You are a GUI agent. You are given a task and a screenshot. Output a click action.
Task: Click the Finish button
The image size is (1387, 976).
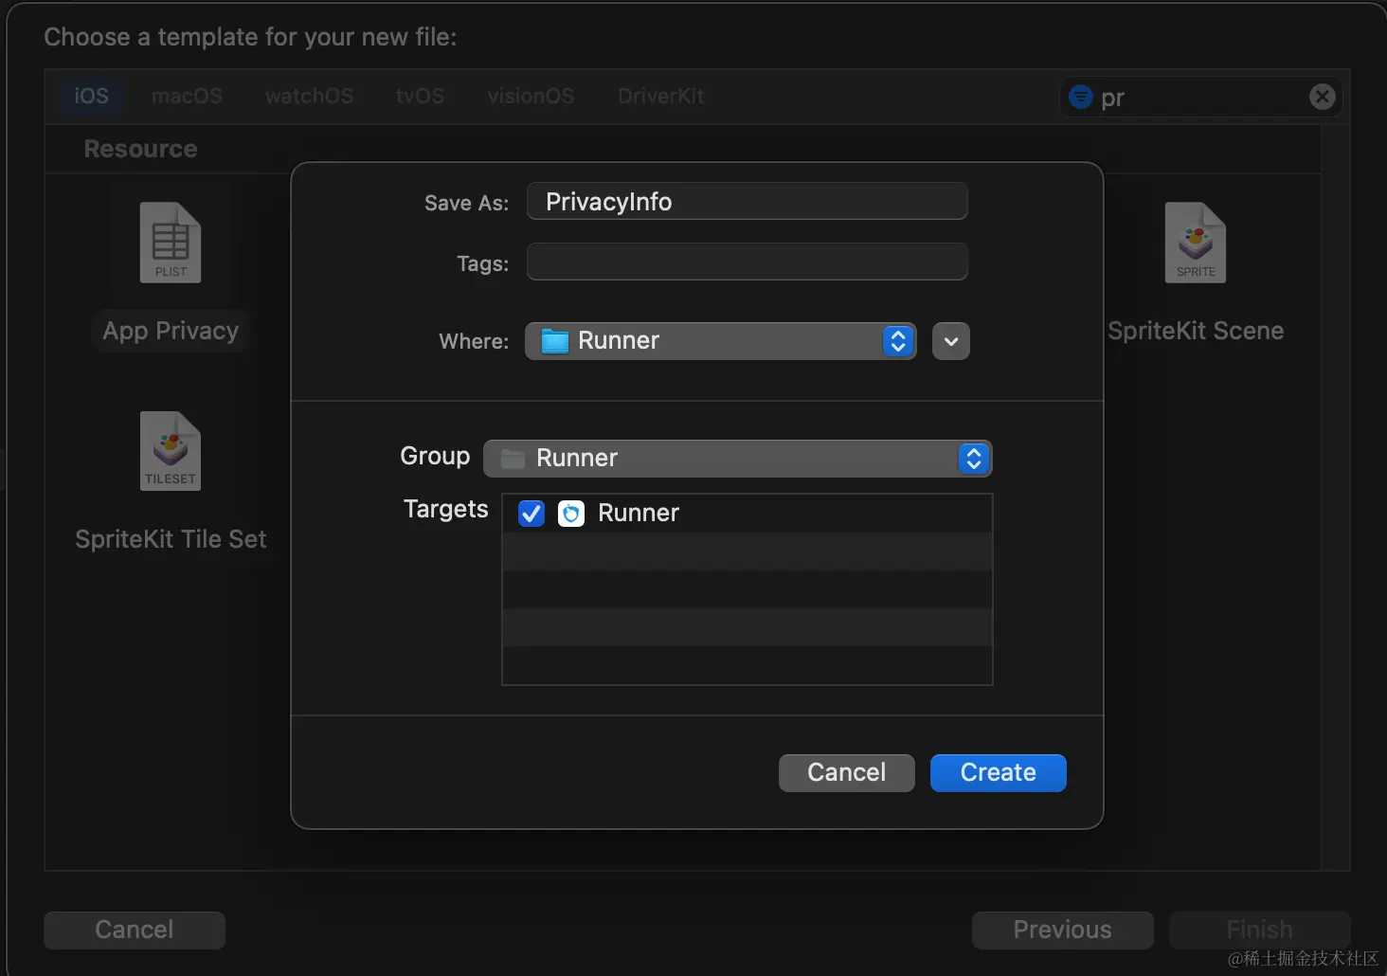tap(1260, 931)
